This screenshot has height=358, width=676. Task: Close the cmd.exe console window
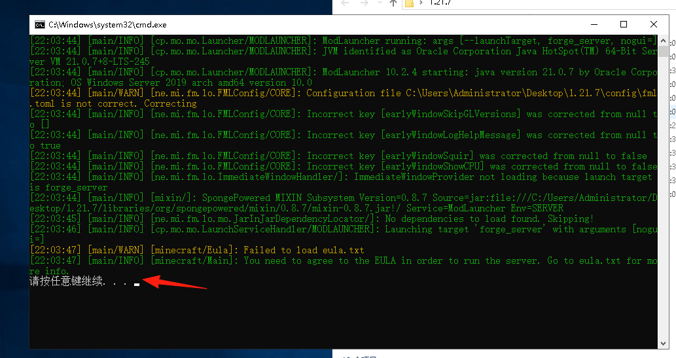tap(654, 25)
